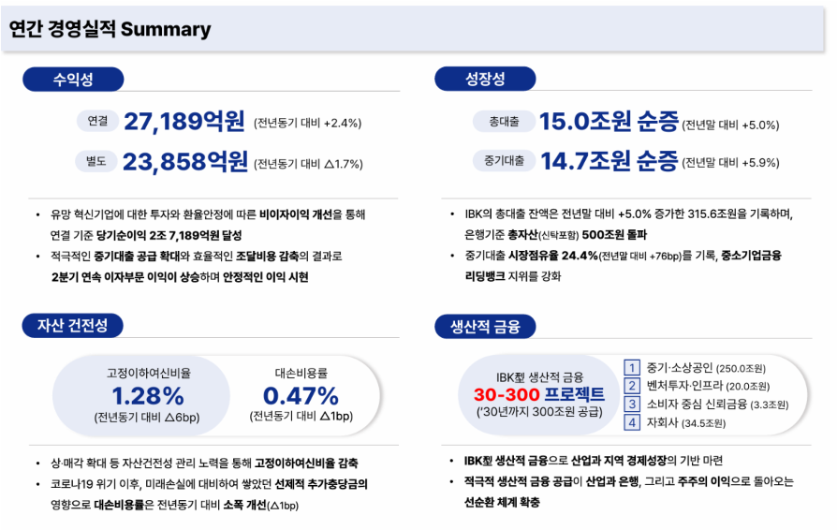Image resolution: width=837 pixels, height=530 pixels.
Task: Click the number 1 box beside 중기·소상공인
Action: [x=632, y=367]
